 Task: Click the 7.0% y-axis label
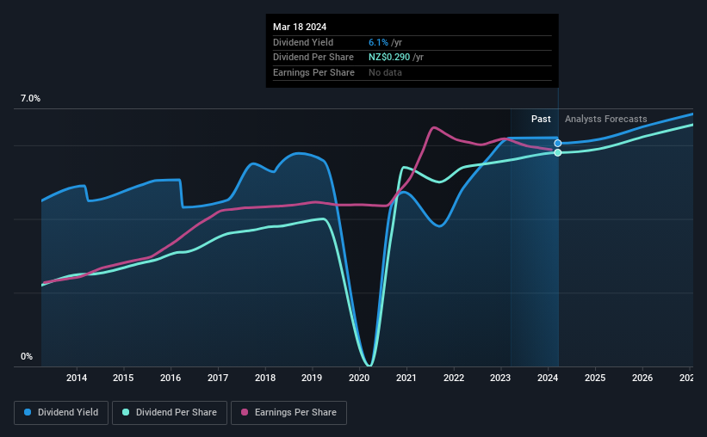pos(30,98)
